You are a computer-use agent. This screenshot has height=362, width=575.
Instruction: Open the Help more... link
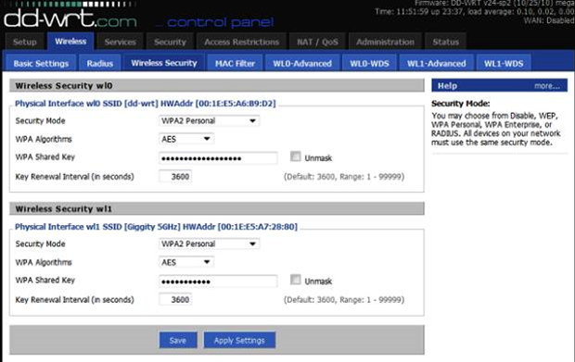pyautogui.click(x=547, y=86)
